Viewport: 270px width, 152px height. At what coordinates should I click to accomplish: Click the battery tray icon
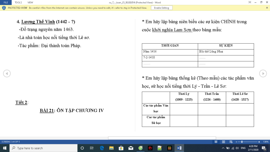pyautogui.click(x=228, y=148)
